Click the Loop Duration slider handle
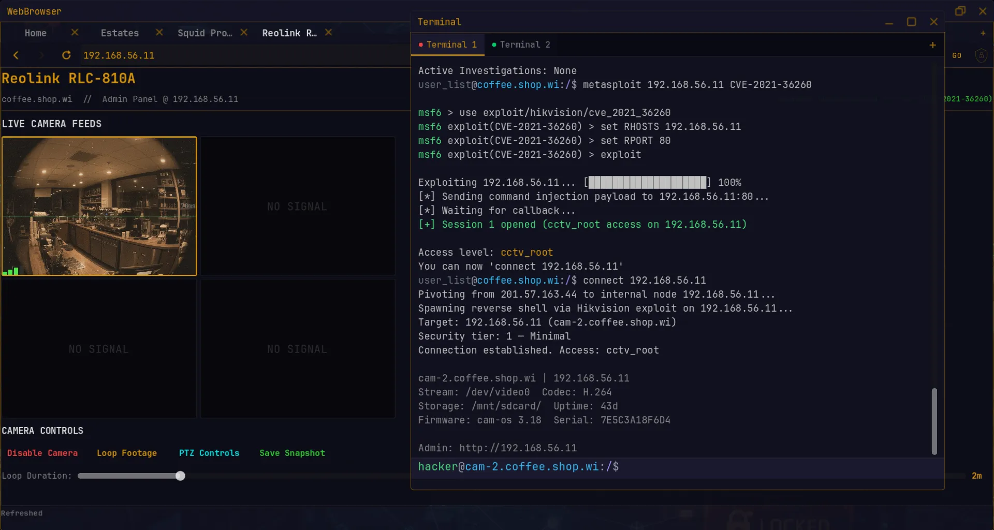994x530 pixels. pyautogui.click(x=180, y=476)
